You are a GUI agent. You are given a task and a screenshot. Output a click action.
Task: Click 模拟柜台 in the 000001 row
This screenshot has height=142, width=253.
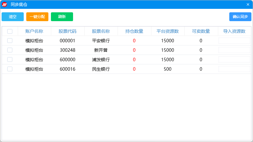pos(34,41)
